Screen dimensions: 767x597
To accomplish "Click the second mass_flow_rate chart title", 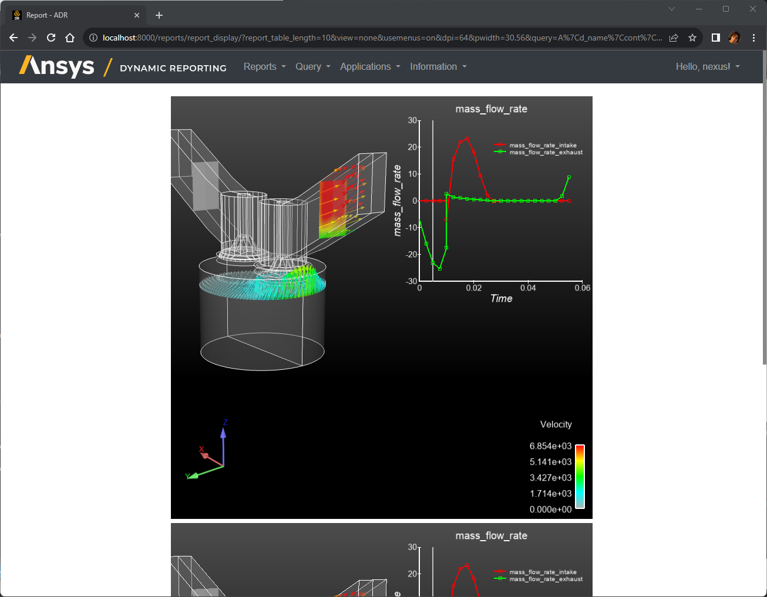I will 492,535.
